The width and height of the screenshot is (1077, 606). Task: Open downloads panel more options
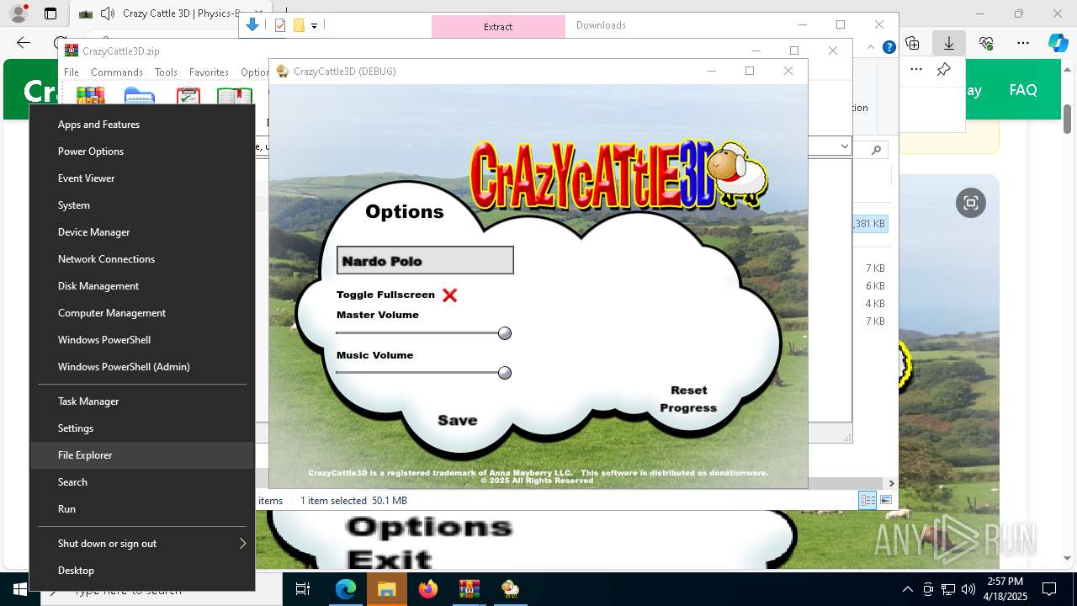(x=916, y=70)
